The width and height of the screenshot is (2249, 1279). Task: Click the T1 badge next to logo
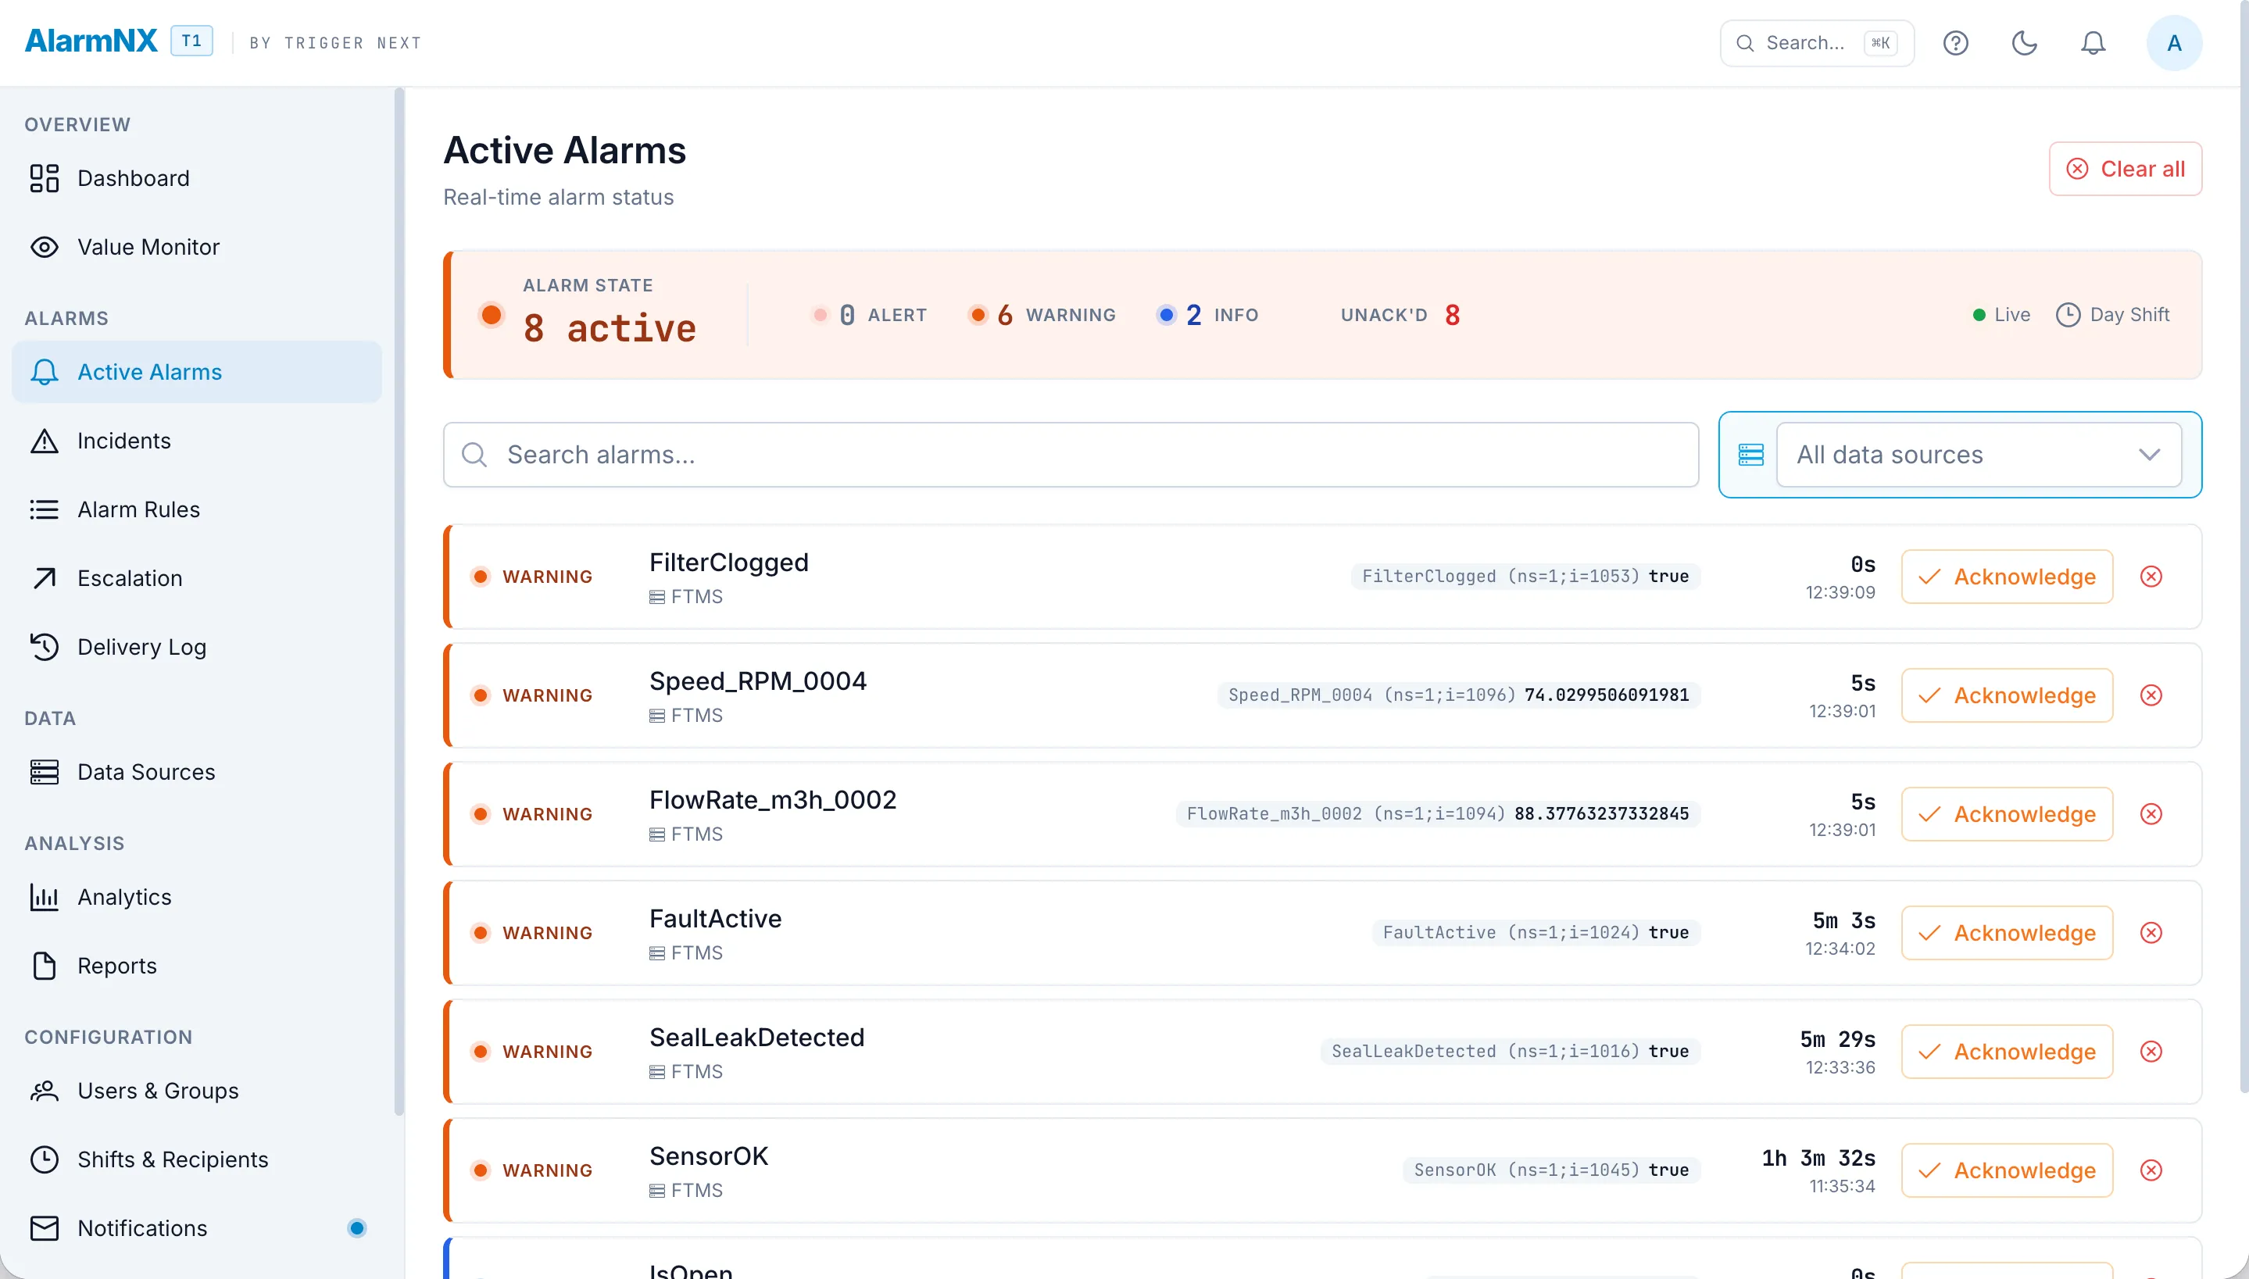click(x=191, y=41)
